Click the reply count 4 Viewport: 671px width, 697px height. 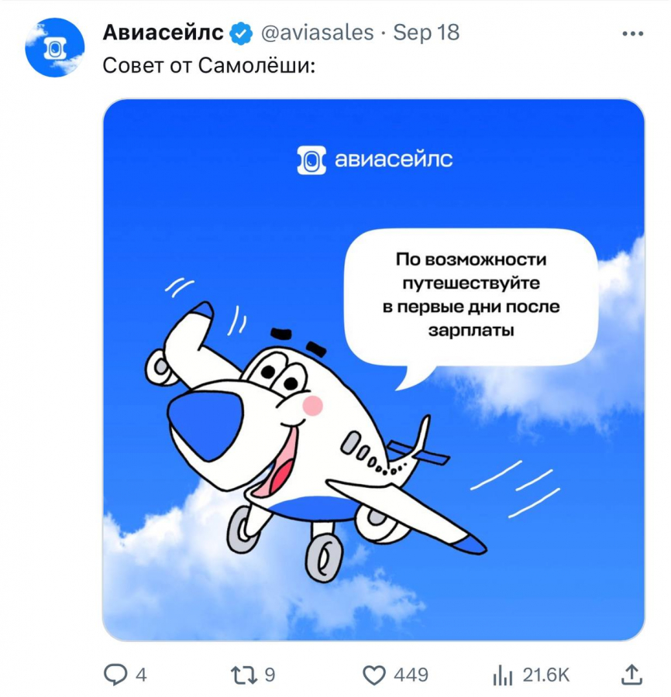pyautogui.click(x=141, y=675)
